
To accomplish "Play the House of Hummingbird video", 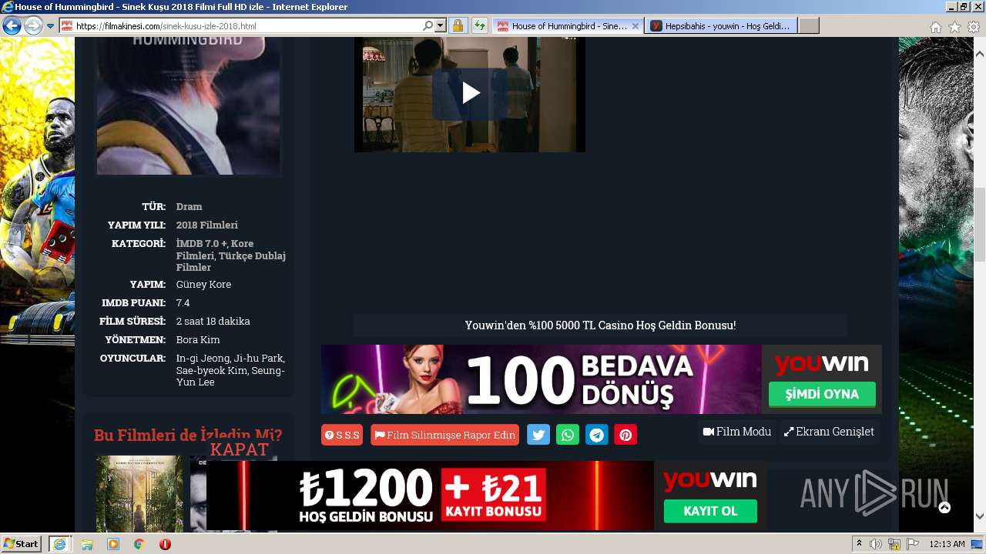I will [470, 93].
